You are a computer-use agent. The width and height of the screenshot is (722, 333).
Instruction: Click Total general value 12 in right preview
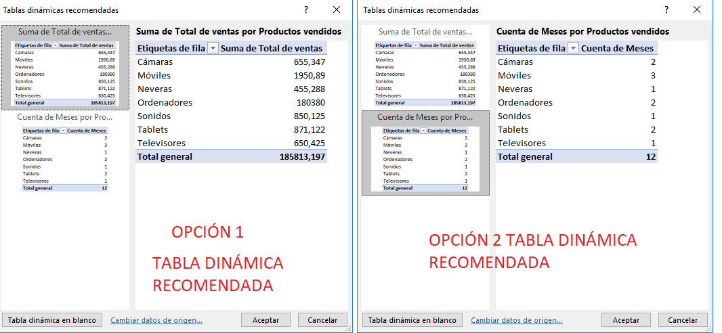tap(650, 157)
